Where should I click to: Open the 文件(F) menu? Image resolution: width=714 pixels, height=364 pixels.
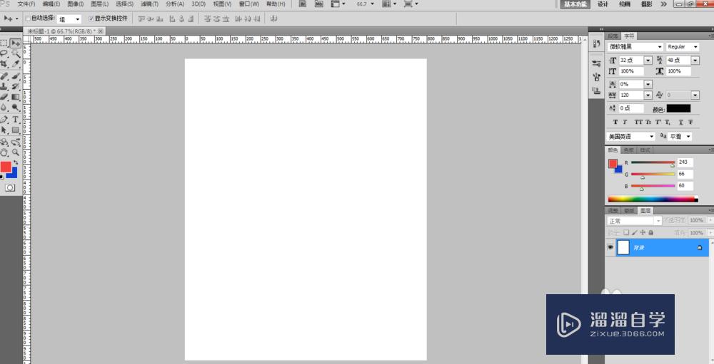pyautogui.click(x=26, y=4)
